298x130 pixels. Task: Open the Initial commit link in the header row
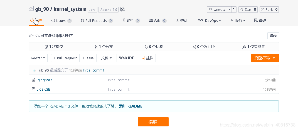[x=94, y=70]
